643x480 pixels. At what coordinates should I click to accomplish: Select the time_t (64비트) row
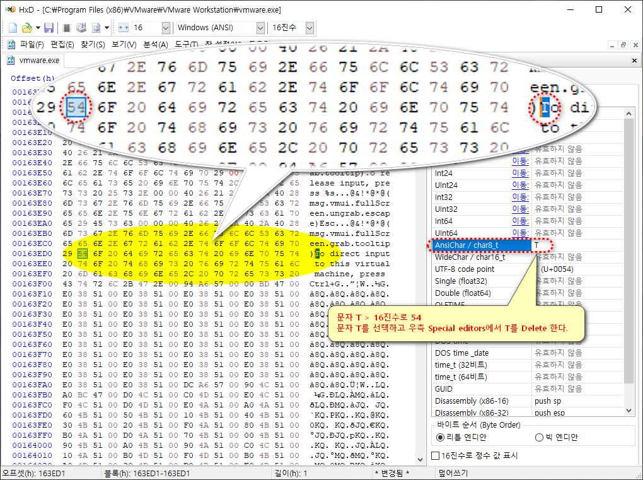(x=528, y=377)
